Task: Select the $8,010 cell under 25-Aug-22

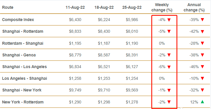Action: [132, 32]
